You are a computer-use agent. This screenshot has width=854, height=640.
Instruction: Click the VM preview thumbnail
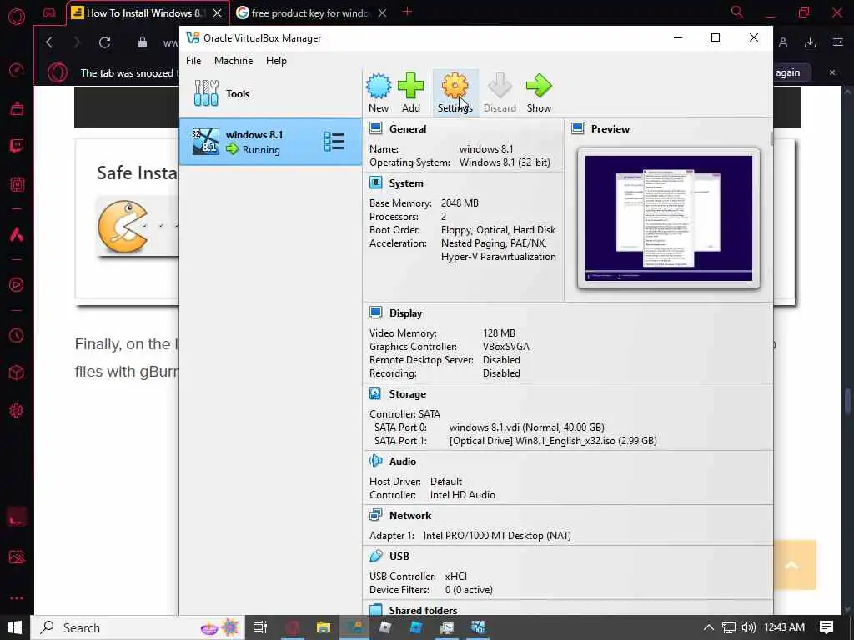click(669, 218)
